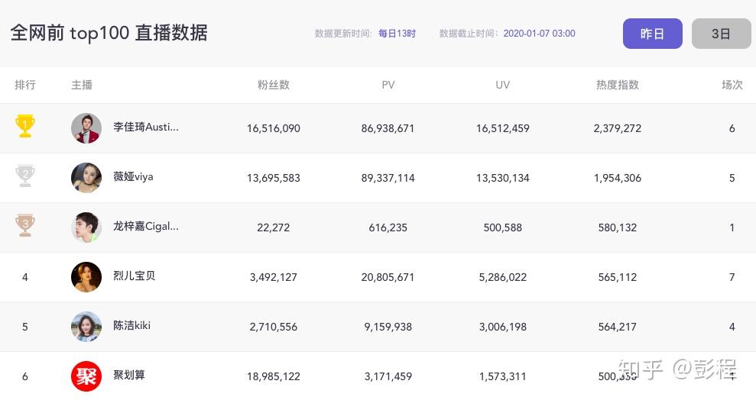Click the 聚划算 anchor name

tap(129, 375)
